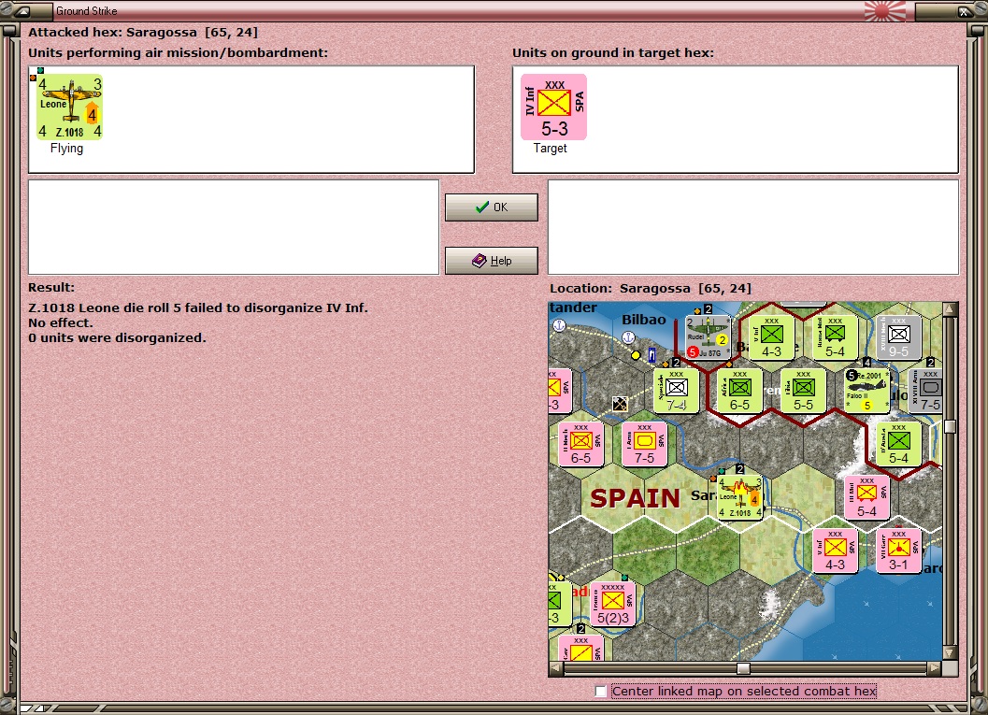The image size is (988, 715).
Task: Open the Help button
Action: 492,260
